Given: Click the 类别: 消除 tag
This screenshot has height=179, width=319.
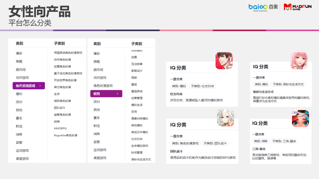Looking at the screenshot, I should tap(261, 141).
